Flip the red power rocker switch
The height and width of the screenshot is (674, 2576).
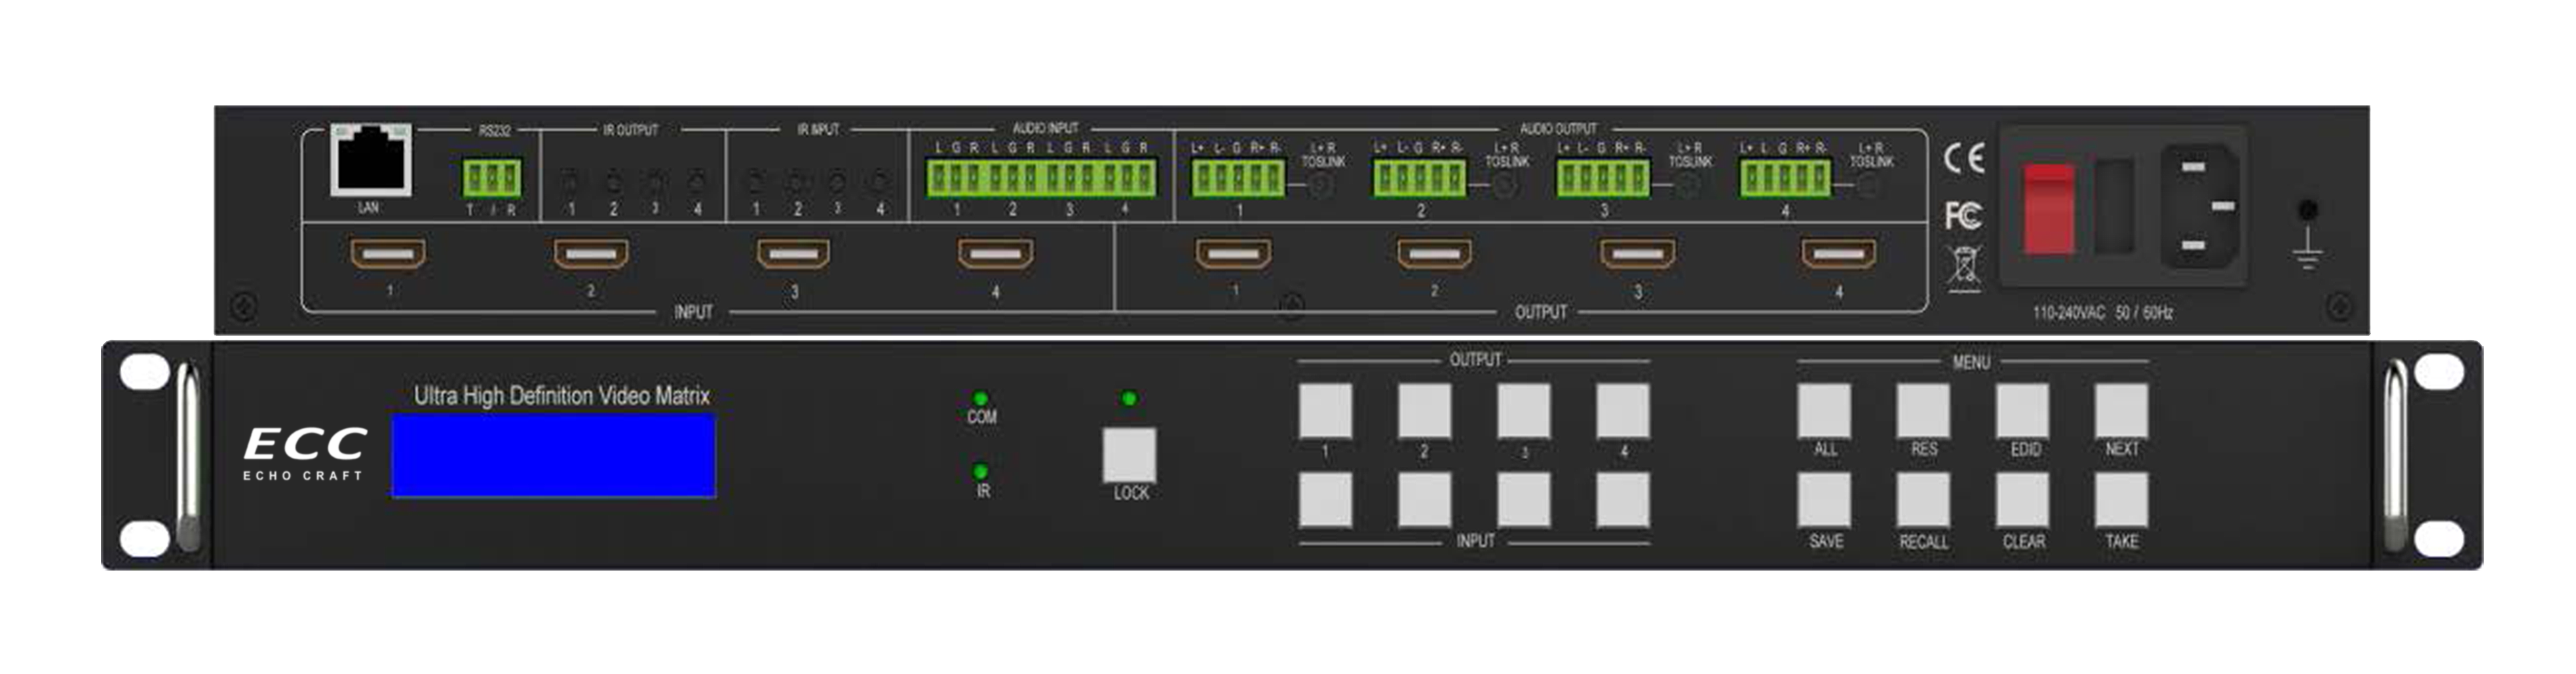2048,210
